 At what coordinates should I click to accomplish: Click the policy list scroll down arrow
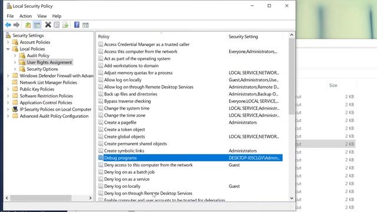(292, 198)
